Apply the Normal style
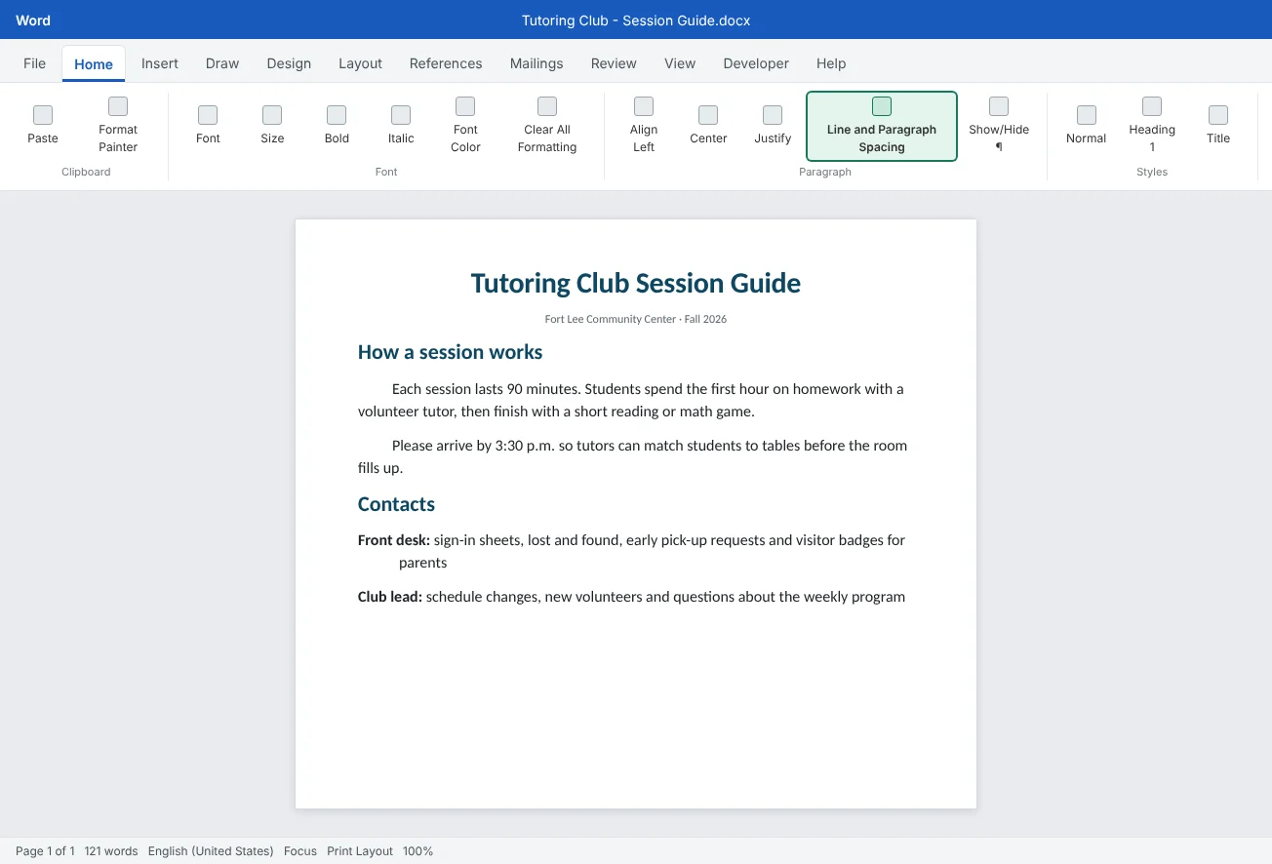This screenshot has height=864, width=1272. [1086, 126]
